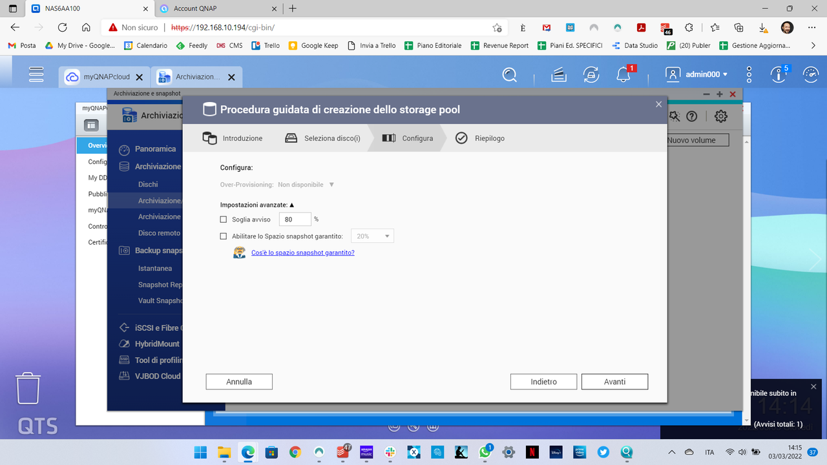Open the Revenue Report bookmark
Screen dimensions: 827x465
point(499,46)
